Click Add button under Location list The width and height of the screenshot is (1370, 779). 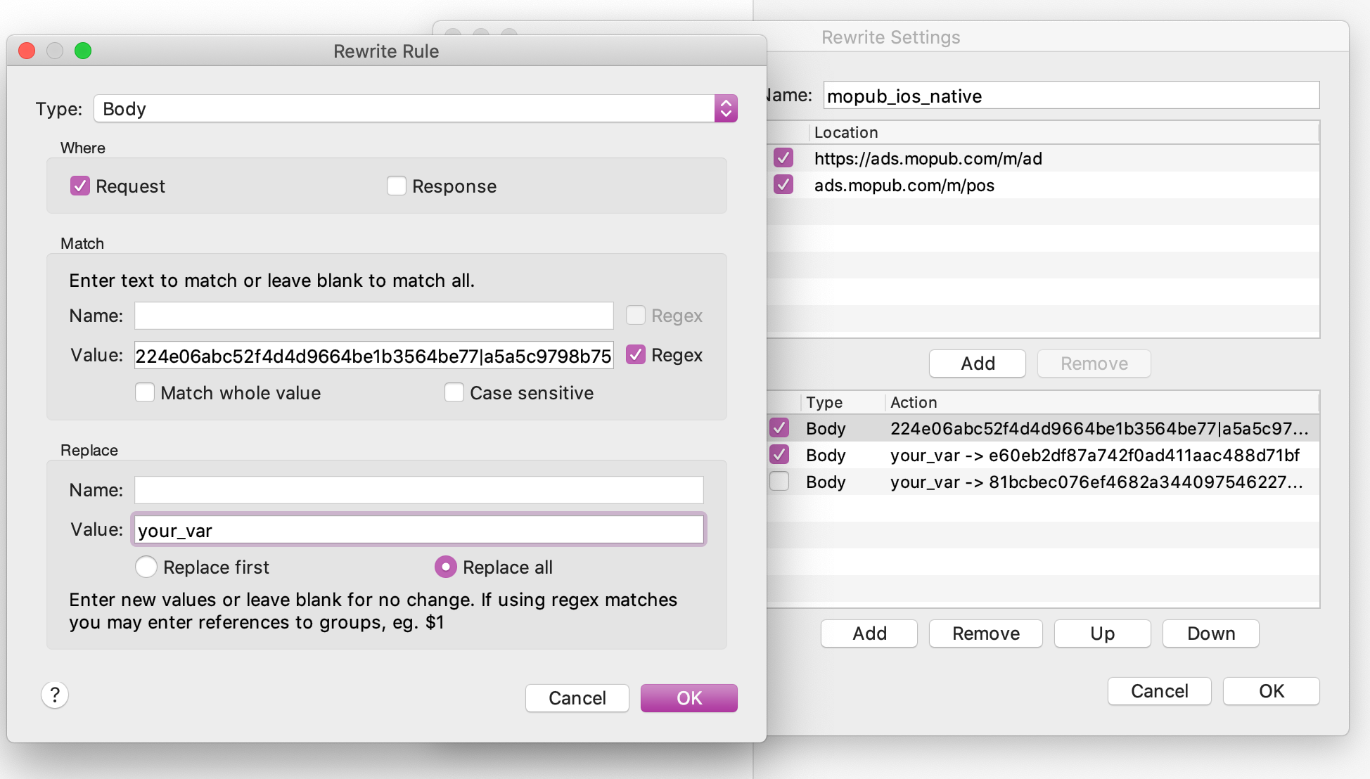point(977,363)
